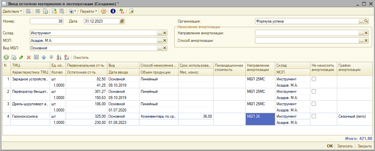The width and height of the screenshot is (375, 151).
Task: Edit the current row with the pencil icon
Action: pyautogui.click(x=21, y=58)
